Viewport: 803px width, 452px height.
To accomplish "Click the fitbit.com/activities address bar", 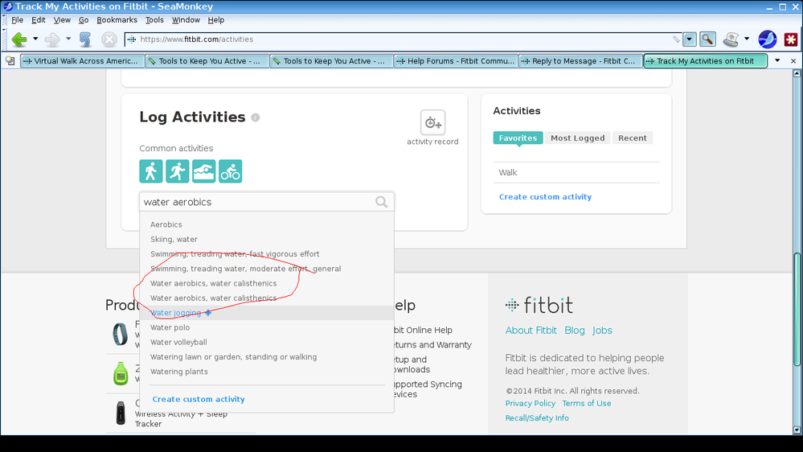I will 402,39.
